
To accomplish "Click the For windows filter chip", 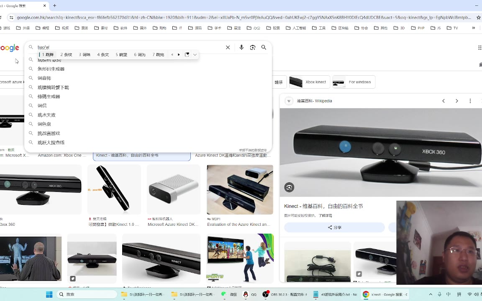I will point(354,82).
